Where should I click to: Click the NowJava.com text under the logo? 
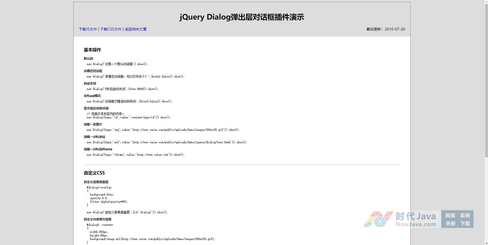click(416, 225)
